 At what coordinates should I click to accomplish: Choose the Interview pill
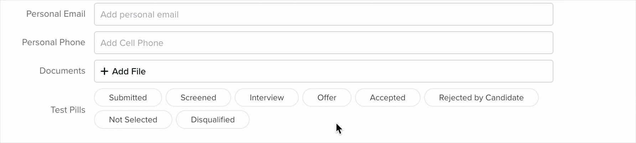(x=267, y=97)
